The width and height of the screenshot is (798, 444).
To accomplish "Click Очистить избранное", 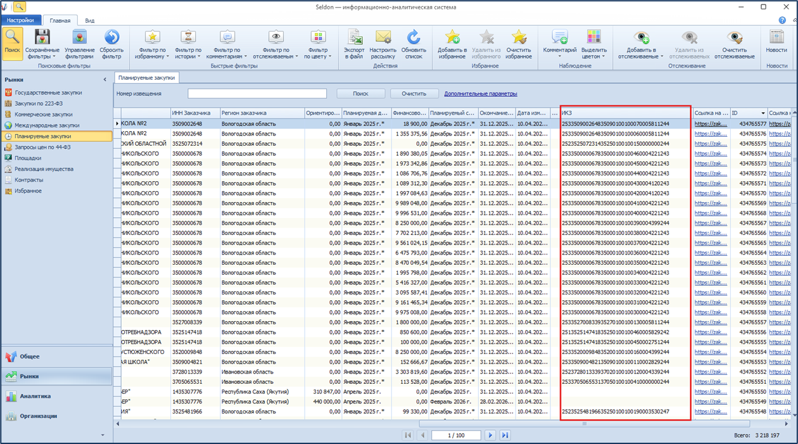I will (519, 44).
